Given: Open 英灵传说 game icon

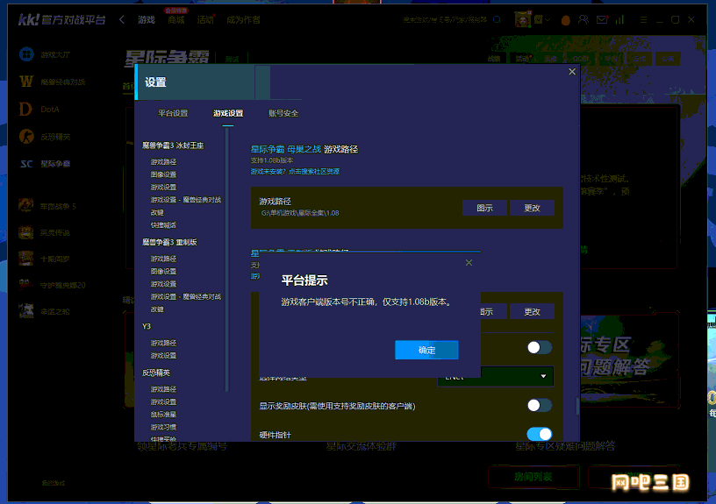Looking at the screenshot, I should [25, 232].
